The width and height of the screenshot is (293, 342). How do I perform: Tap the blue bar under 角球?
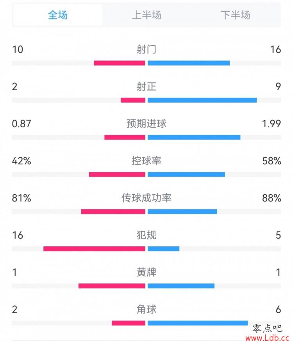click(198, 323)
